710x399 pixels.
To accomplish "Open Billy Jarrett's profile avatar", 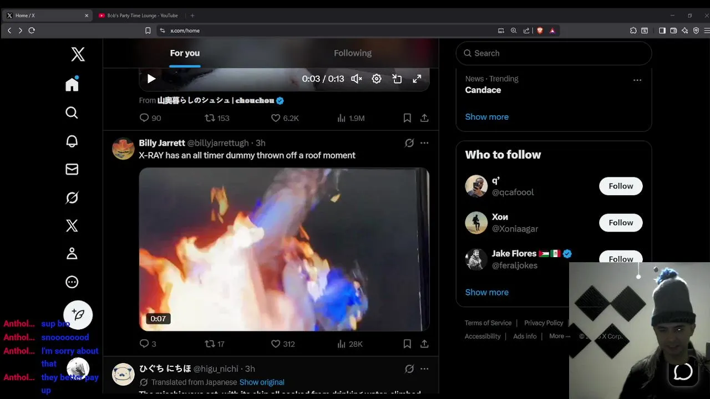I will point(123,149).
